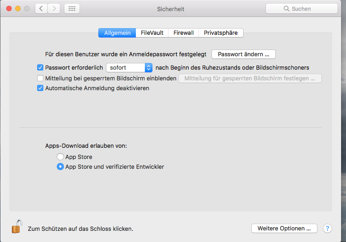Click the forward navigation arrow
This screenshot has width=346, height=242.
tap(54, 8)
